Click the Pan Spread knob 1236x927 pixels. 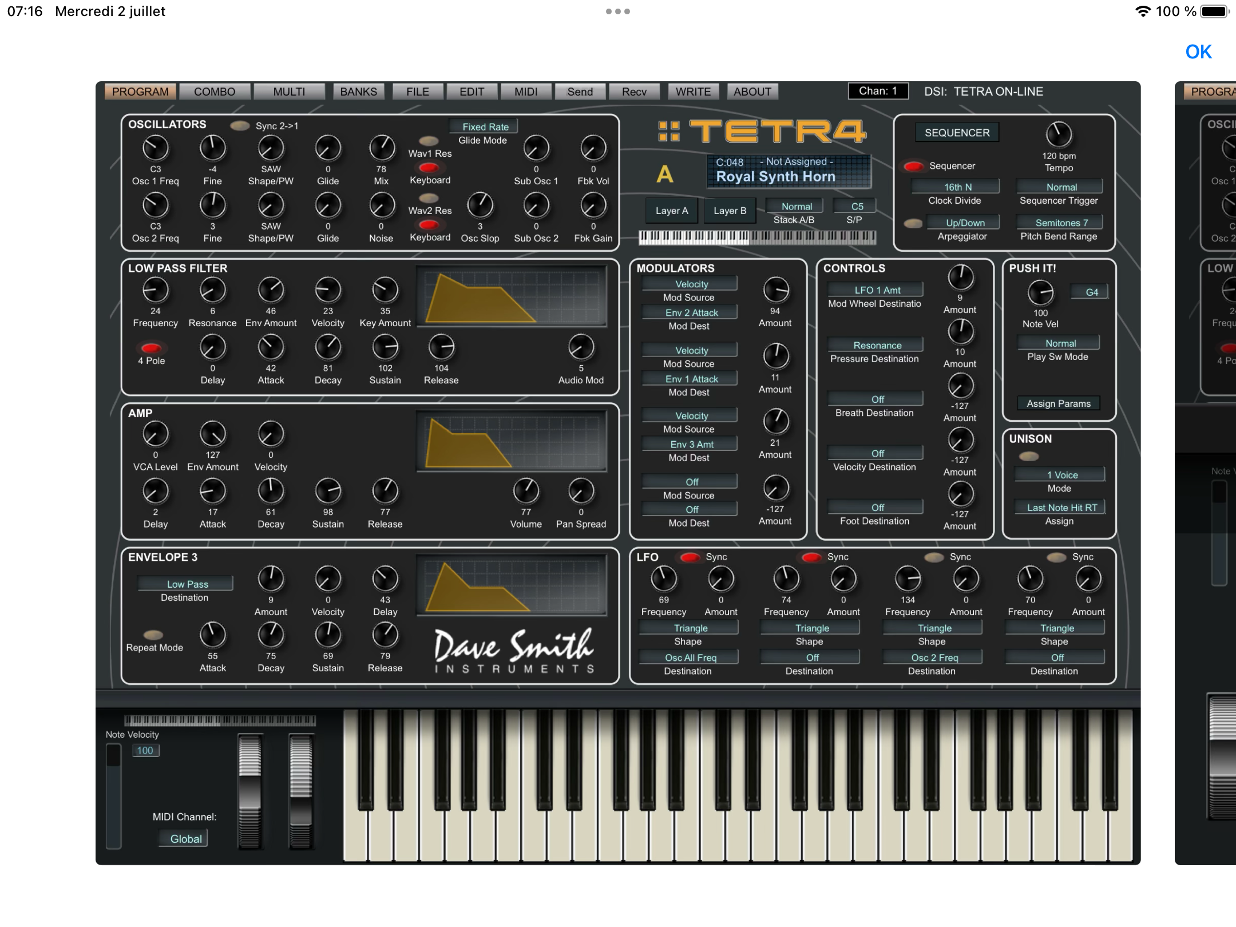pyautogui.click(x=581, y=492)
